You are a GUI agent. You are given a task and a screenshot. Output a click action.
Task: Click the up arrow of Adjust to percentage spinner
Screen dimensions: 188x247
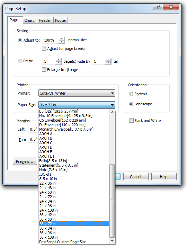tap(61, 39)
